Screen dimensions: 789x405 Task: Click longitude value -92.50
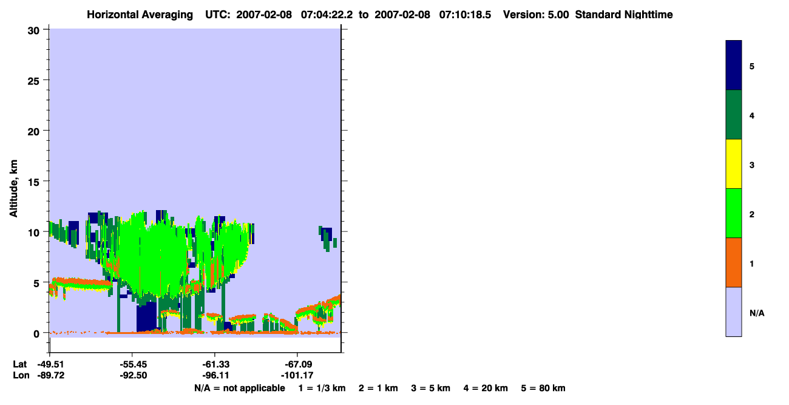[x=132, y=375]
